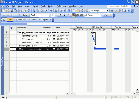Open the font size dropdown
The width and height of the screenshot is (139, 99).
[56, 15]
